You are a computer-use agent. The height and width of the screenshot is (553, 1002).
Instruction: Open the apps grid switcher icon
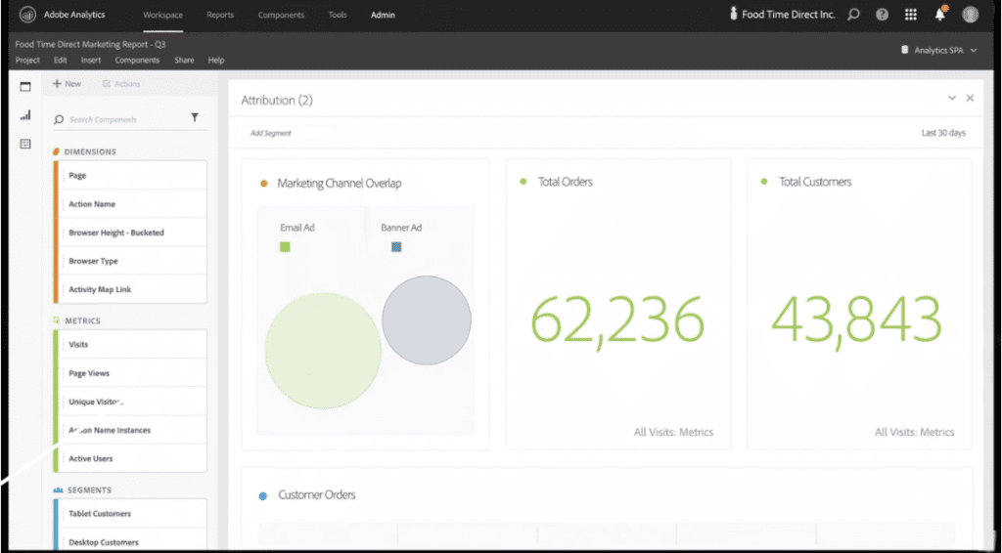click(911, 14)
